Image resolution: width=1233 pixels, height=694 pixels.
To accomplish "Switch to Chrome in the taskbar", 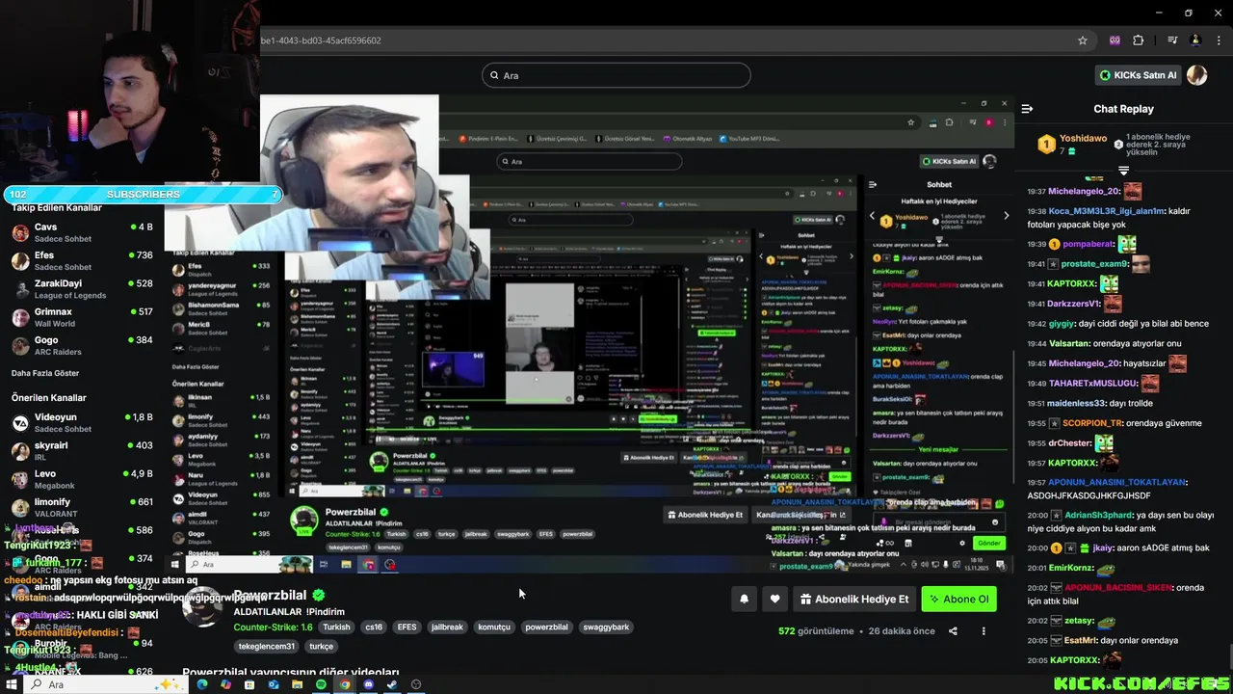I will 345,684.
